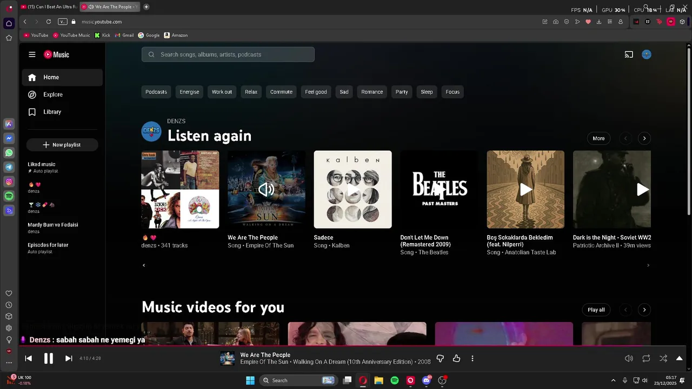Open the shield privacy protection icon

click(x=567, y=22)
